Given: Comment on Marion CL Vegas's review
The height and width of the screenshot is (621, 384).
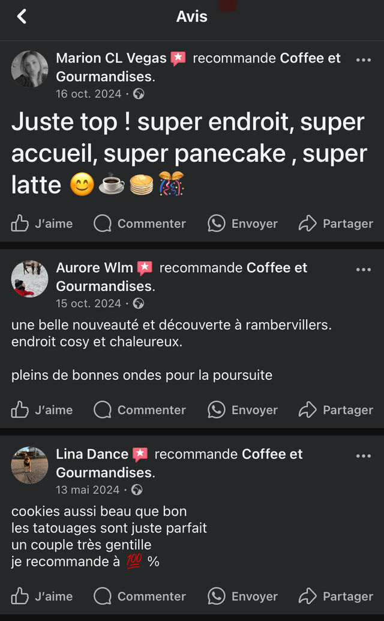Looking at the screenshot, I should click(140, 224).
